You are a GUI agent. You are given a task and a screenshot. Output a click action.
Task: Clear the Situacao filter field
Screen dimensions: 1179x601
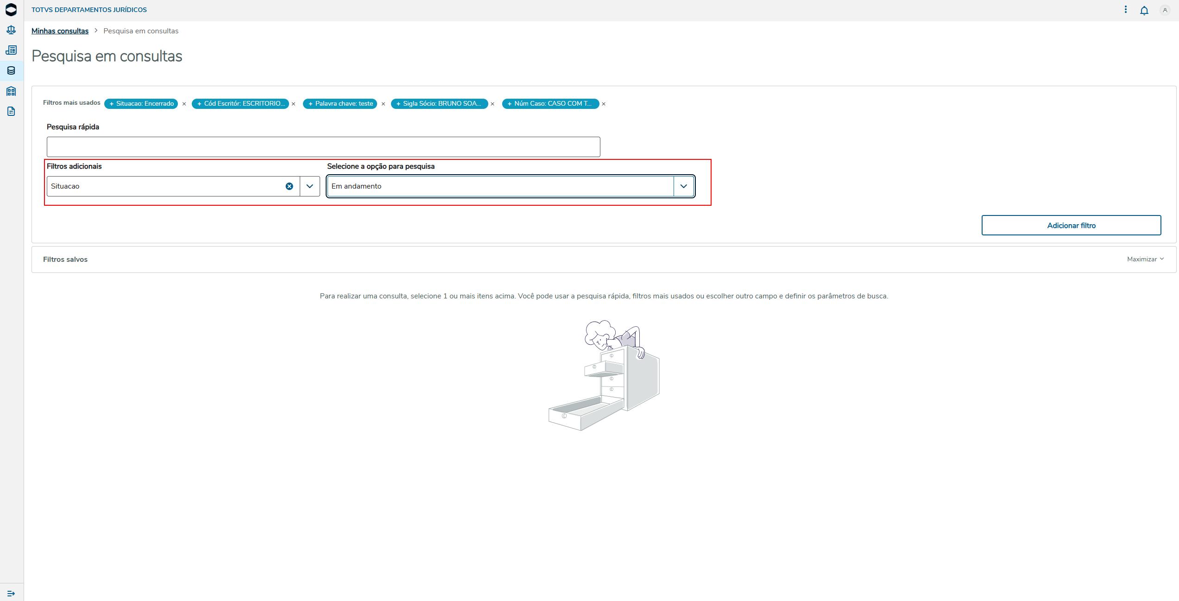click(289, 186)
